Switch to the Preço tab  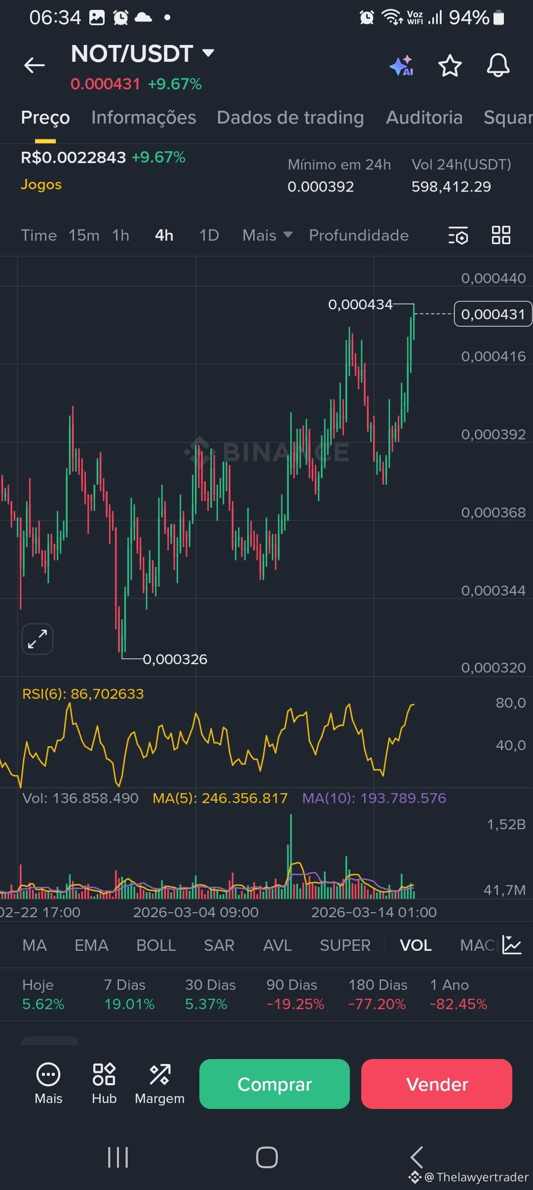45,118
